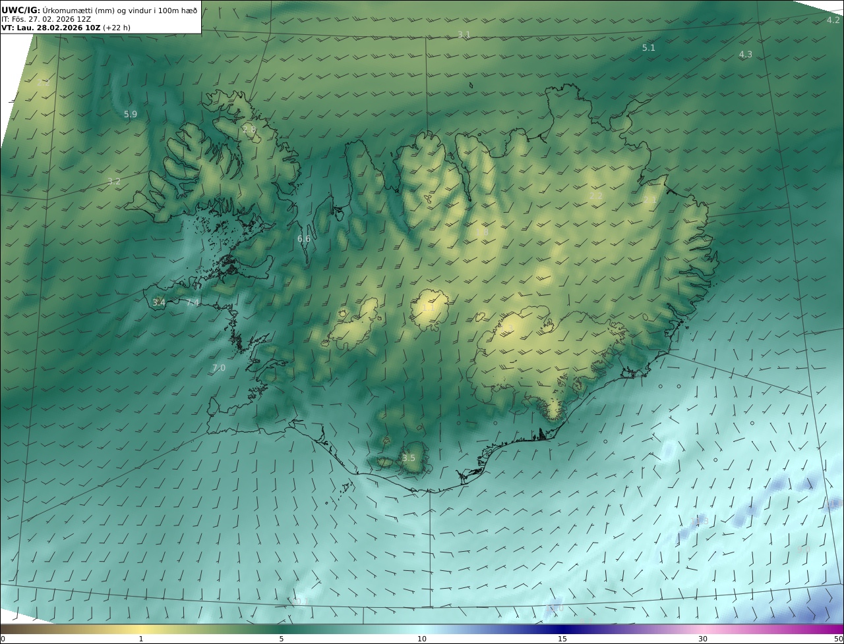Click the 7.4 value on the map

(193, 303)
